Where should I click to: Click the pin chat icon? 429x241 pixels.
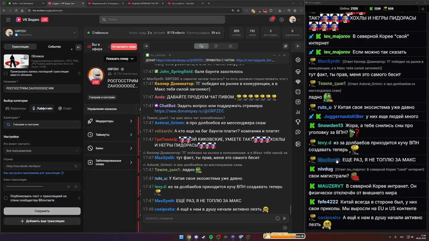(286, 46)
